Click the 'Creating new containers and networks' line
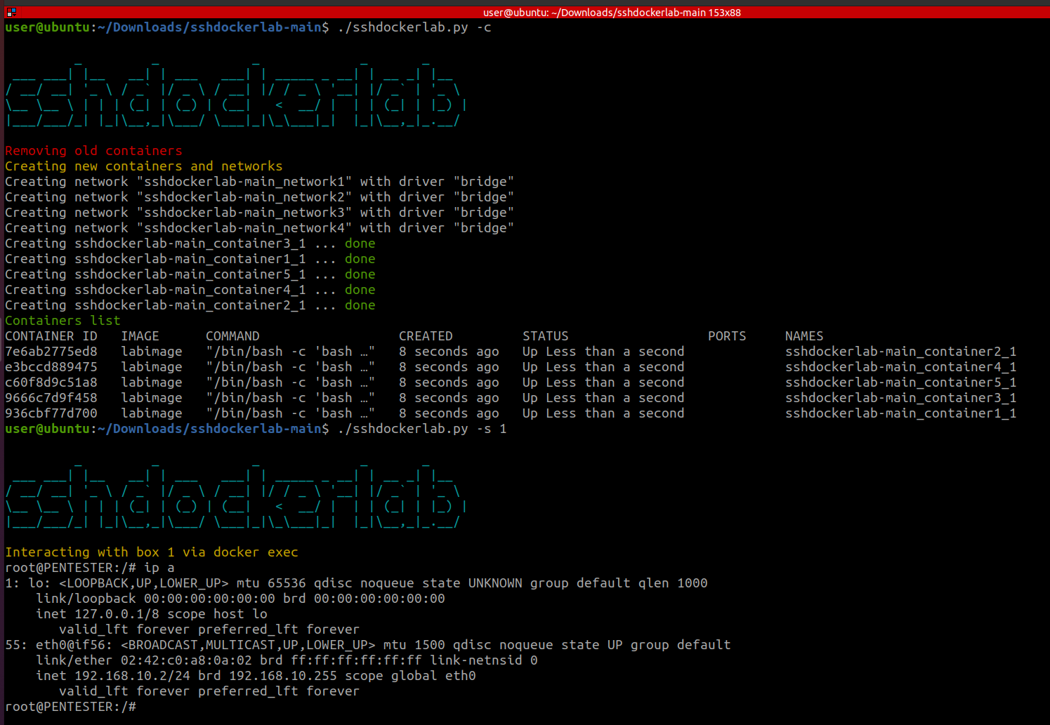This screenshot has height=725, width=1050. (x=143, y=166)
